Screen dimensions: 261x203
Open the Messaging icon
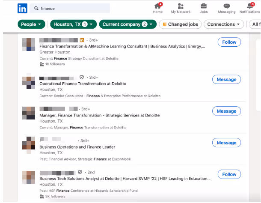pyautogui.click(x=226, y=6)
